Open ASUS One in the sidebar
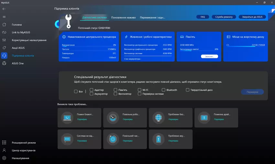This screenshot has width=275, height=164. point(4,64)
